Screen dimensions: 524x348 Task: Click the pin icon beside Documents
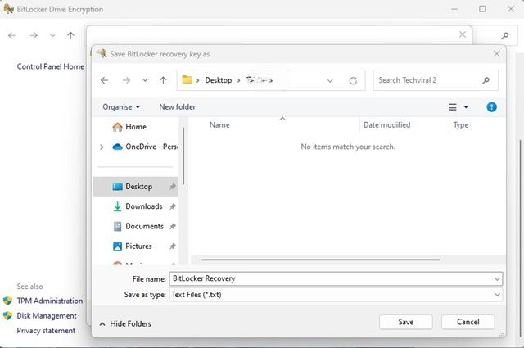(173, 227)
